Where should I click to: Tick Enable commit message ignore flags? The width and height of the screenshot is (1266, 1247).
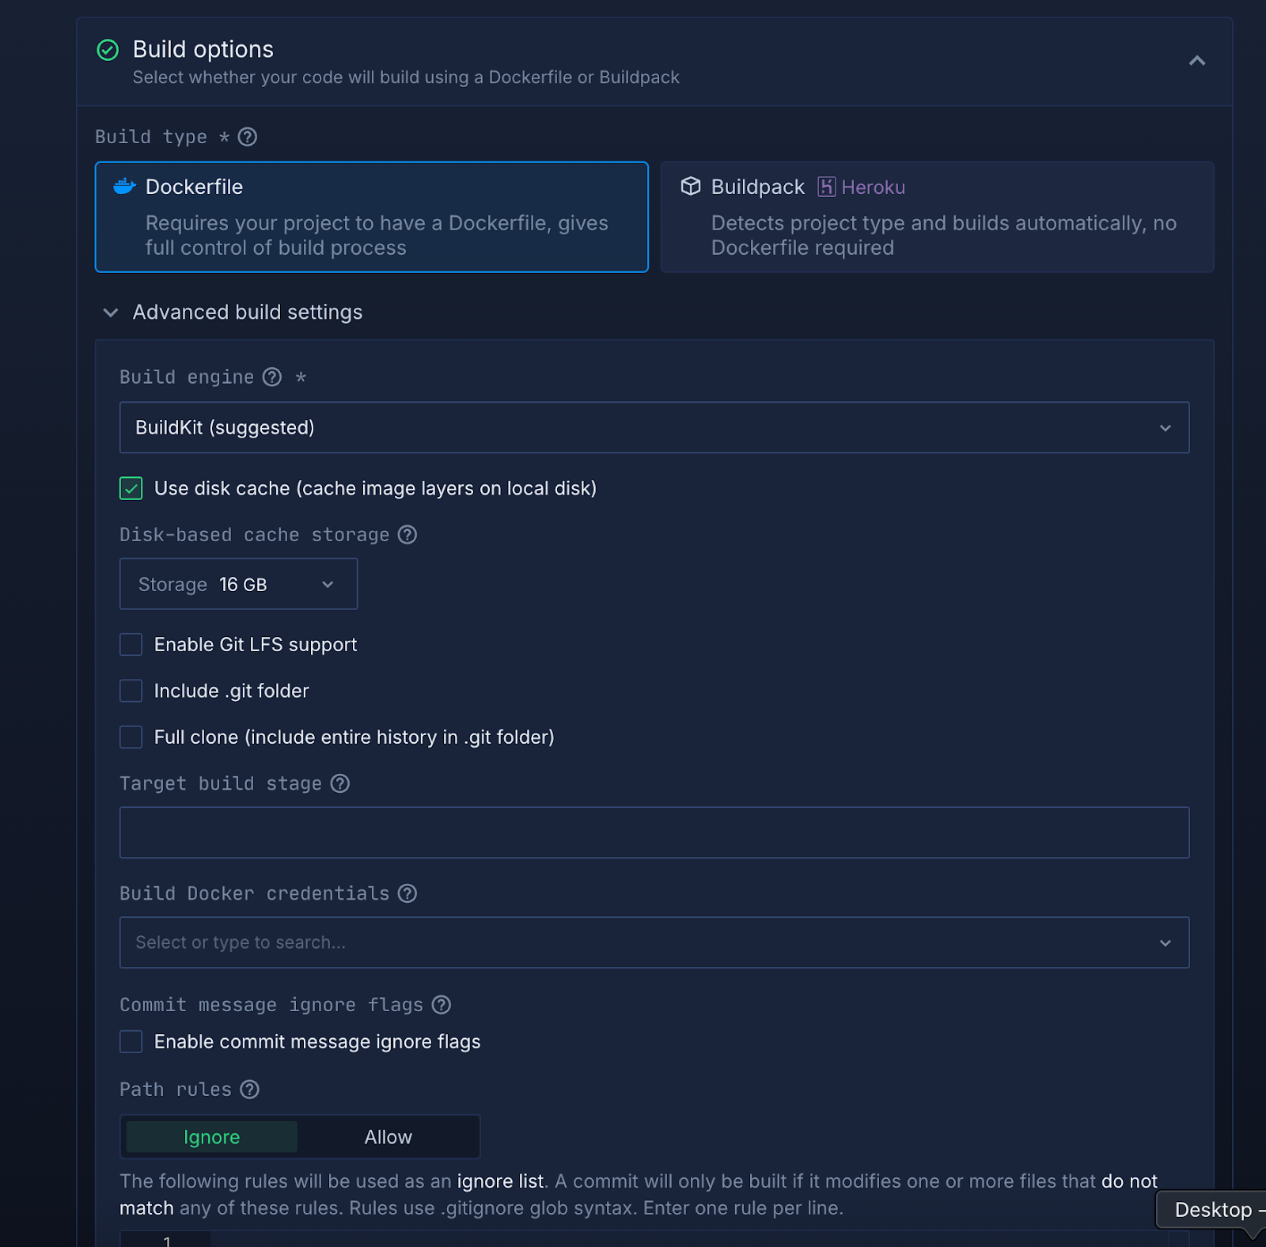click(131, 1041)
